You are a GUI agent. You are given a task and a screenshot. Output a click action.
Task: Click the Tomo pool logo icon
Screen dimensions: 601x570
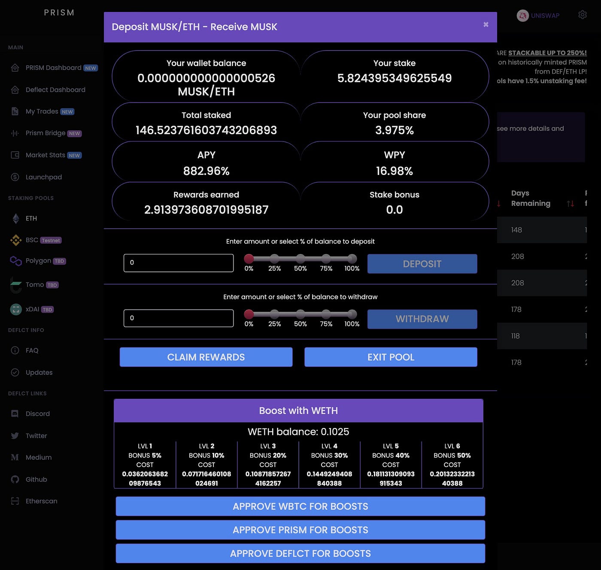click(x=16, y=285)
